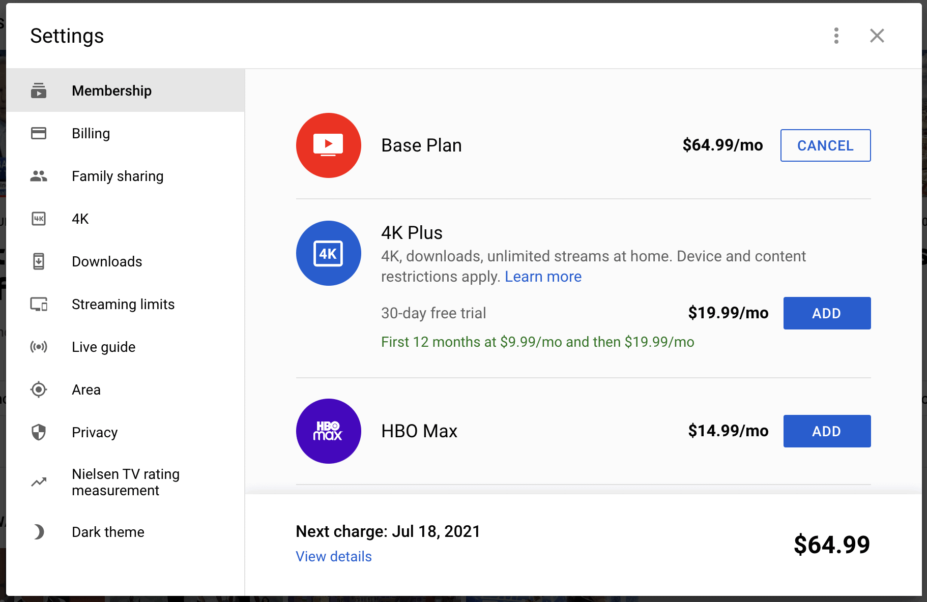Open the 4K Plus Learn more link
927x602 pixels.
(543, 277)
